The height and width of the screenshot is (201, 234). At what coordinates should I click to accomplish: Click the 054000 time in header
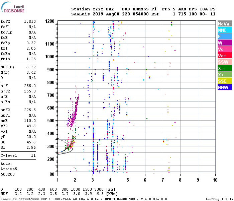click(141, 14)
